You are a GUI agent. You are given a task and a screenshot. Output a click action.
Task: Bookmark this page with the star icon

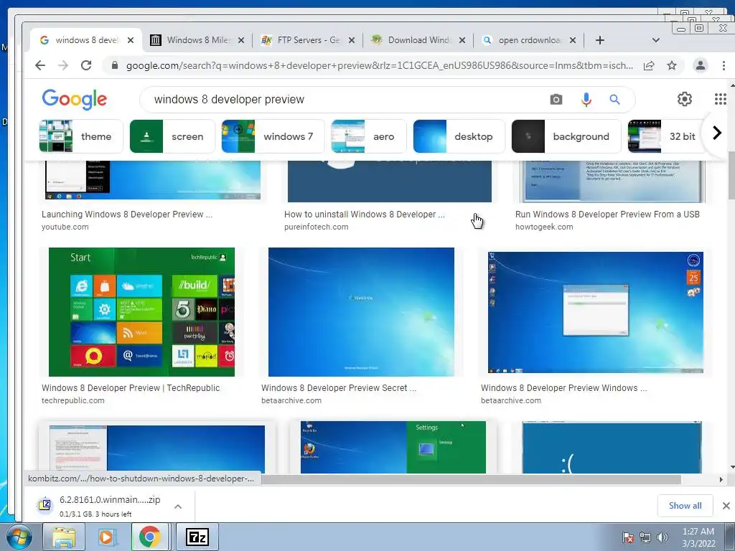pyautogui.click(x=672, y=65)
